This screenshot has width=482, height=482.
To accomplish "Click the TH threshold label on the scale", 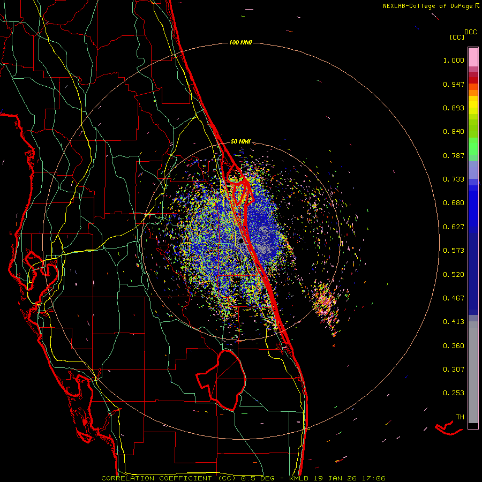I will [x=460, y=417].
